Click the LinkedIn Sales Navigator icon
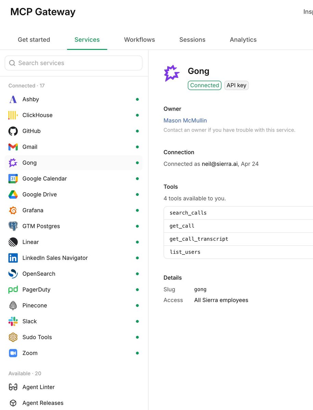 [13, 258]
